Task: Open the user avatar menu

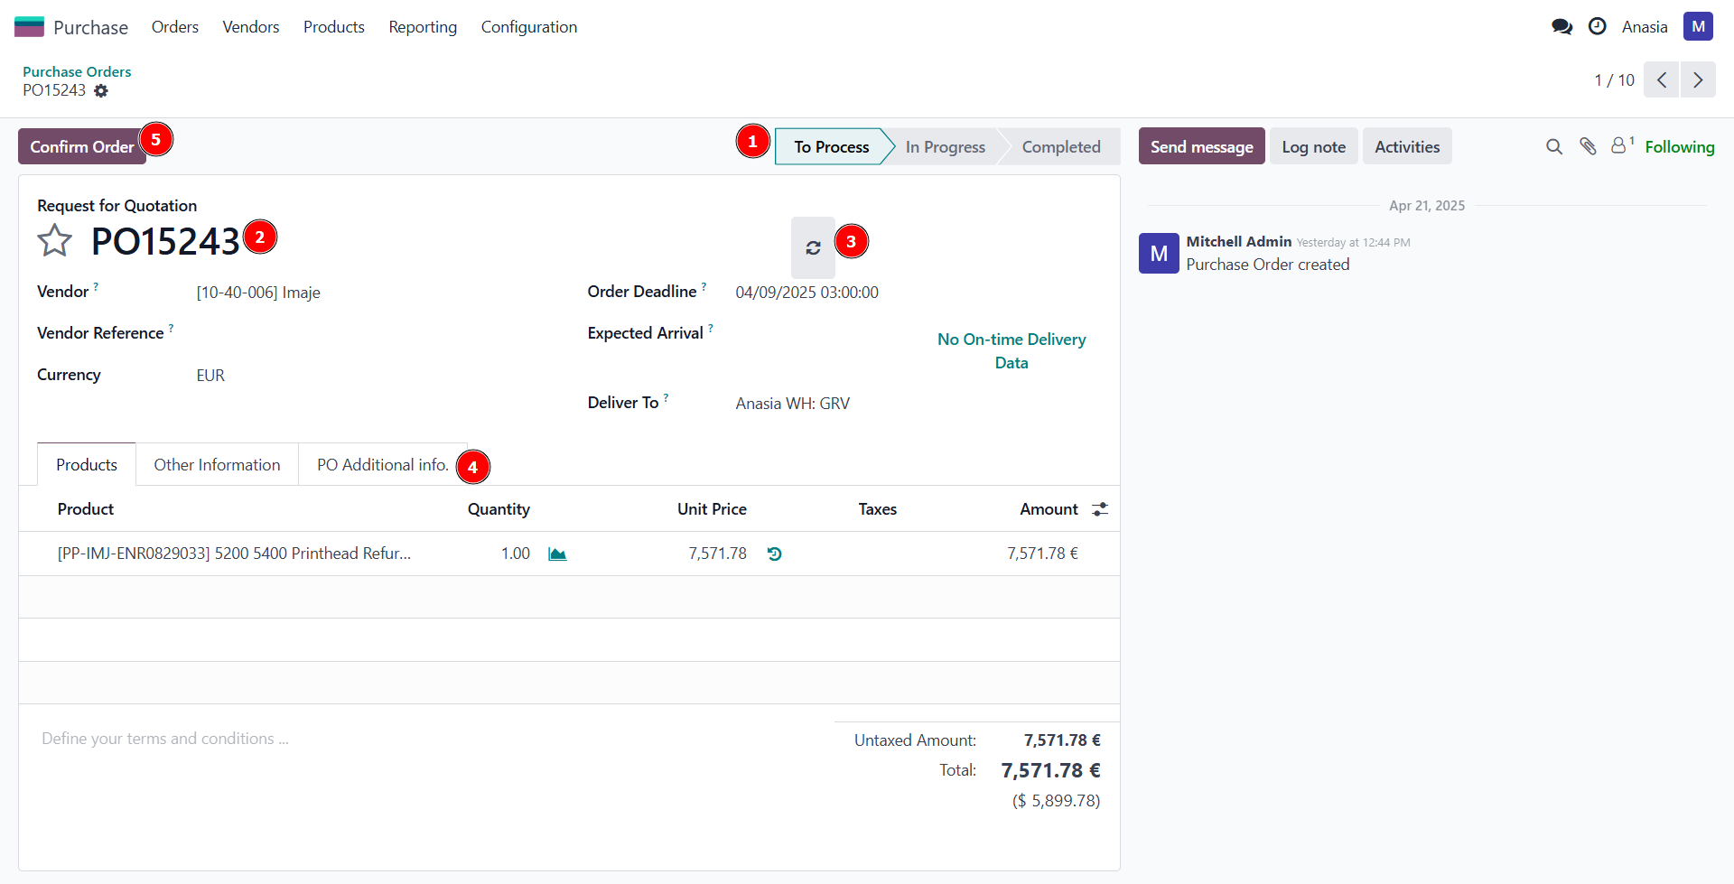Action: [1698, 27]
